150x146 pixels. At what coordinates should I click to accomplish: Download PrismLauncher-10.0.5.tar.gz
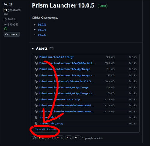click(x=56, y=57)
